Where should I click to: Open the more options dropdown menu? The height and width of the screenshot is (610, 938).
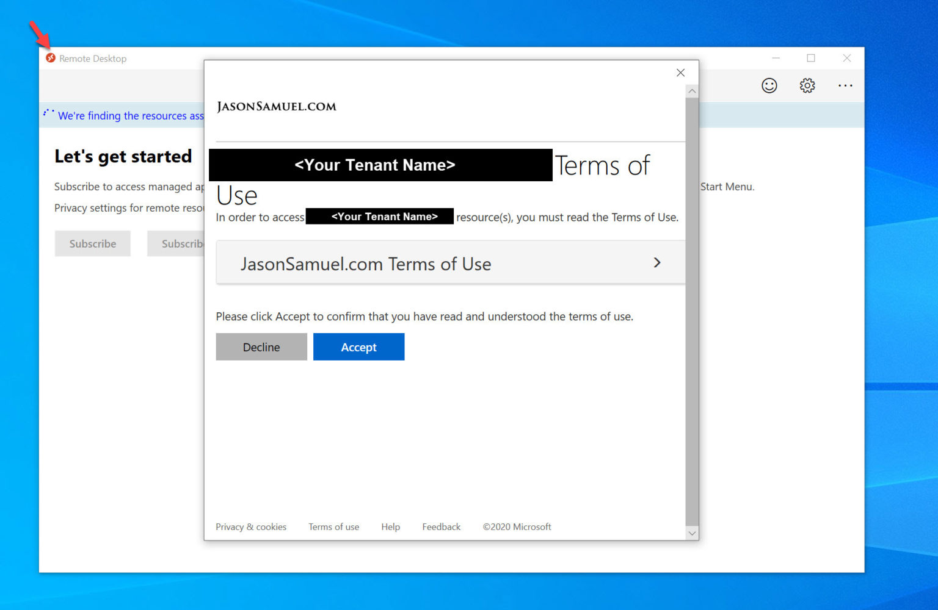pos(845,85)
